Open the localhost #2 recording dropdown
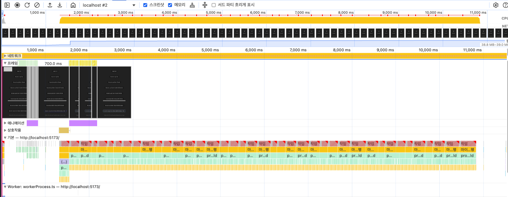This screenshot has width=508, height=197. [109, 5]
